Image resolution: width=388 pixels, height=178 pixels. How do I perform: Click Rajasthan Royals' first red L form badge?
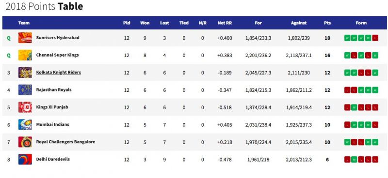click(x=347, y=90)
